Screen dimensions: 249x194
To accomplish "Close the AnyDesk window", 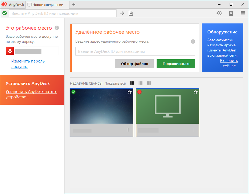I will [x=243, y=5].
